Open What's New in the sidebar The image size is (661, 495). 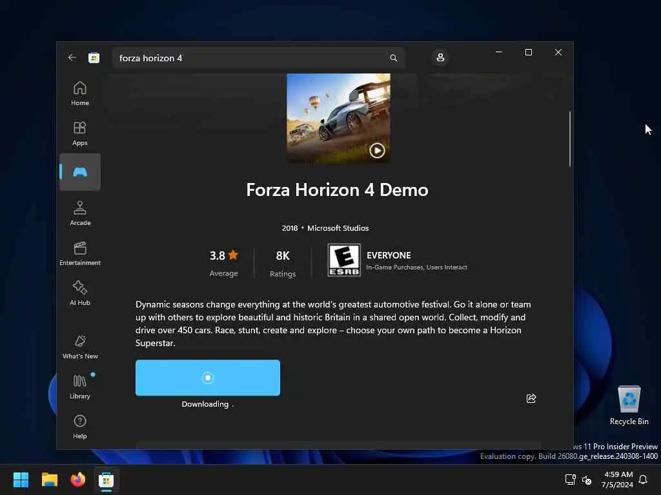(80, 347)
